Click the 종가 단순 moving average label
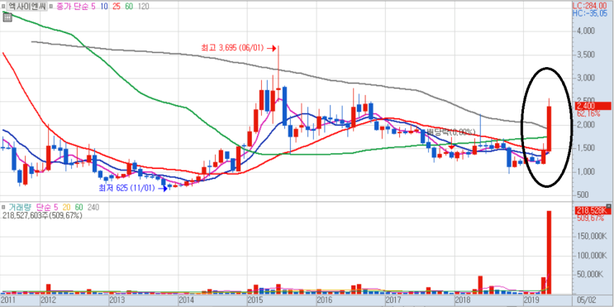Image resolution: width=614 pixels, height=307 pixels. 72,7
